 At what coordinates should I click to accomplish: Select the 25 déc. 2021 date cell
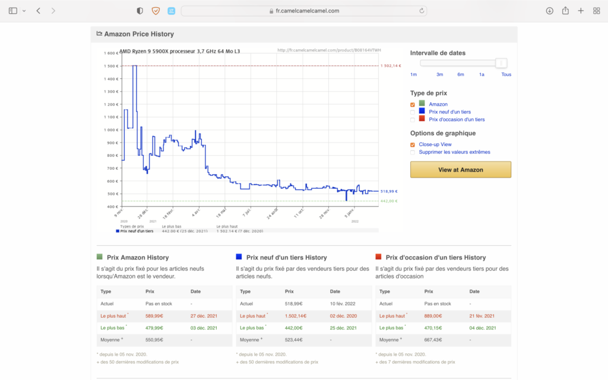tap(343, 328)
